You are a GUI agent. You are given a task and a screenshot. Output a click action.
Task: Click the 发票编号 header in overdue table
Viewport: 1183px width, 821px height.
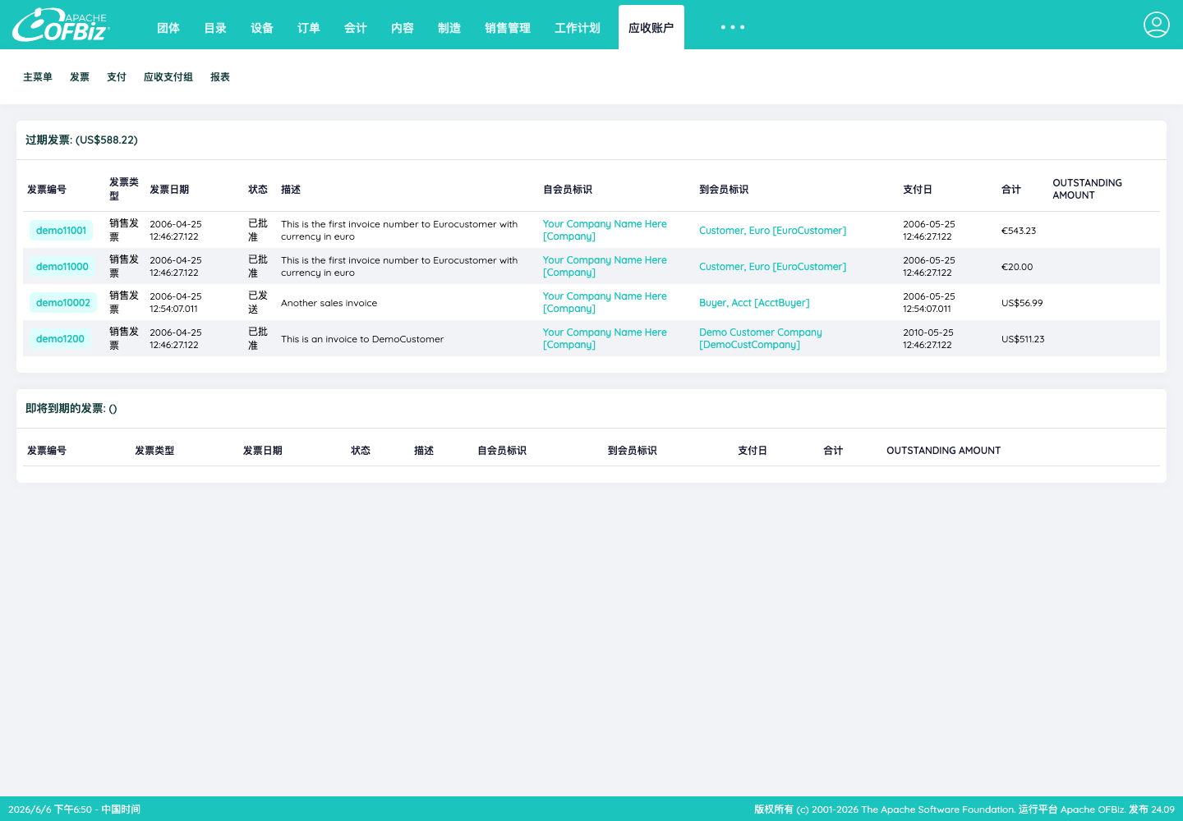pyautogui.click(x=47, y=190)
